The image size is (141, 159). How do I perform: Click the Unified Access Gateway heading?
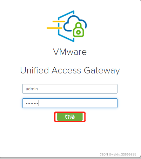tap(70, 71)
